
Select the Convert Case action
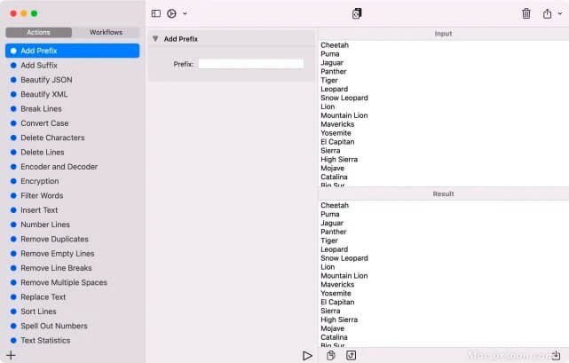[x=72, y=123]
